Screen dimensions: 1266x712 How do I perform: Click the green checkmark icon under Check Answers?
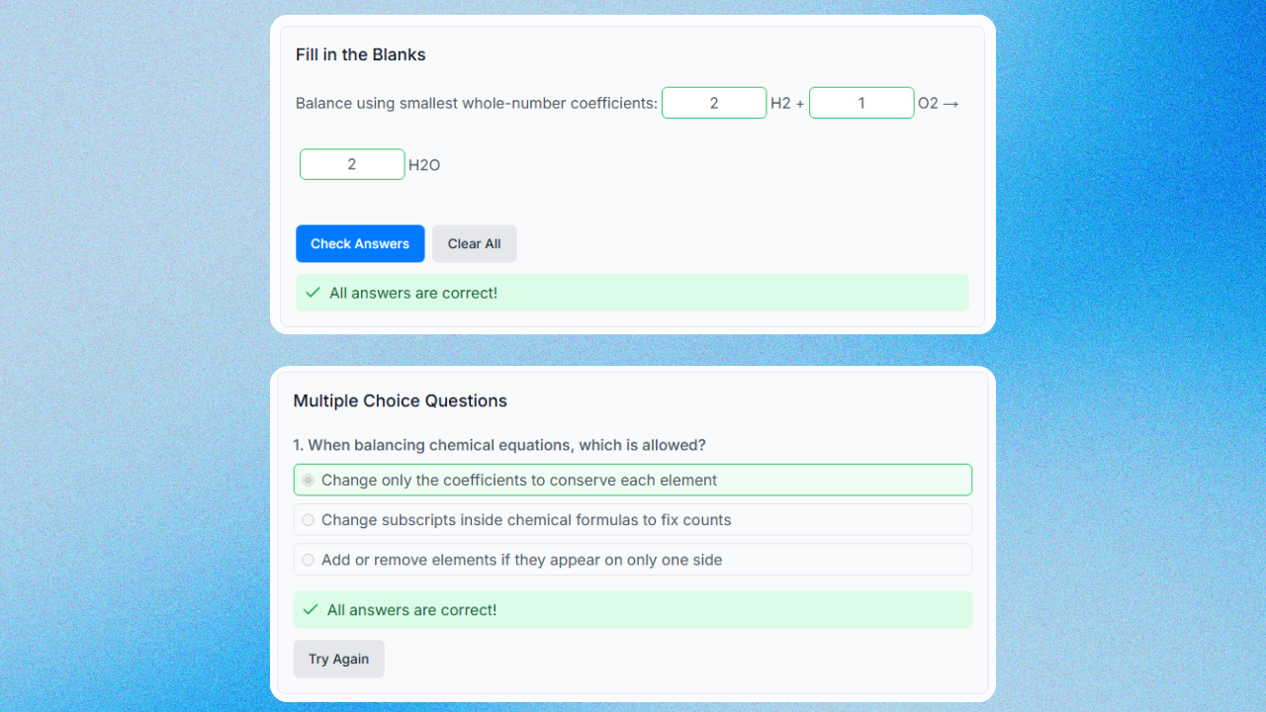[313, 293]
